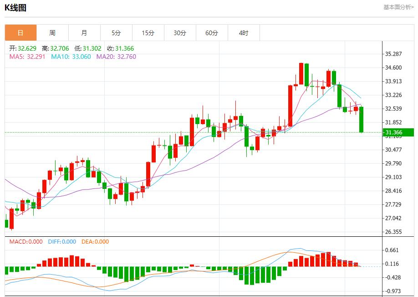
Task: Switch to the 月 monthly tab
Action: click(x=84, y=33)
